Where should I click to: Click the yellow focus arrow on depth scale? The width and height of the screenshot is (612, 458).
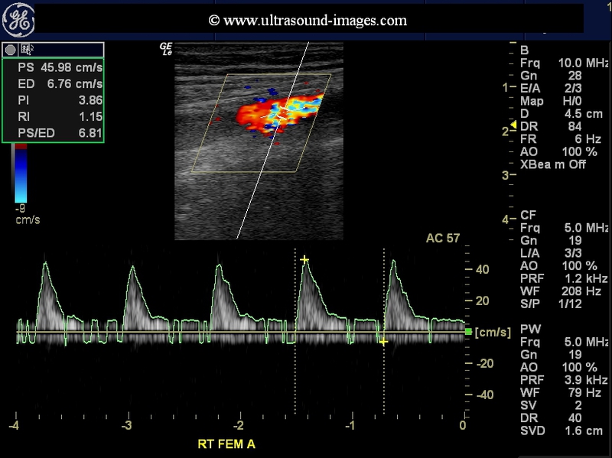(513, 125)
